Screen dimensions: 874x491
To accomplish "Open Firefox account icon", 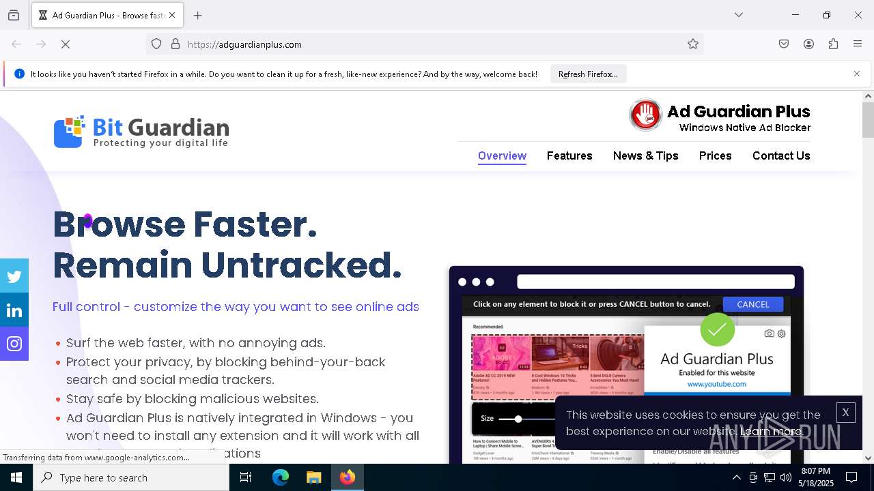I will 808,44.
